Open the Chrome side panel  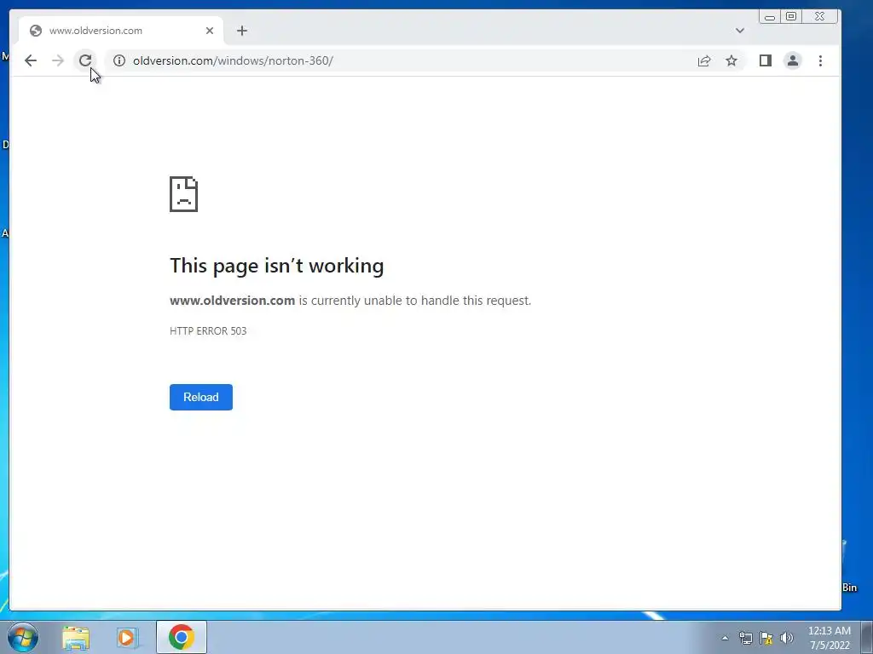pos(766,60)
